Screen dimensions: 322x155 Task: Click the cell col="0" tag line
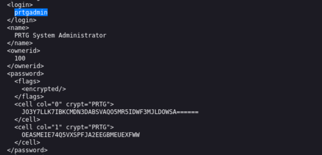click(64, 104)
